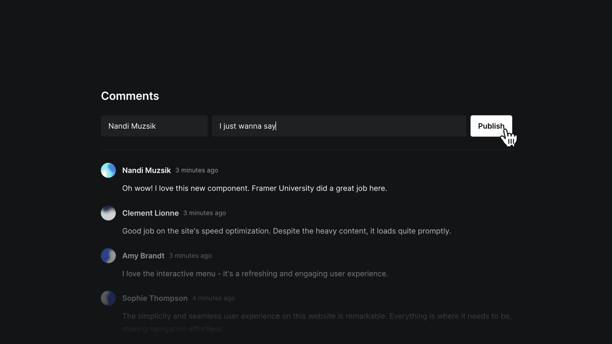Screen dimensions: 612x344
Task: Select Clement Lionne's username
Action: click(150, 213)
